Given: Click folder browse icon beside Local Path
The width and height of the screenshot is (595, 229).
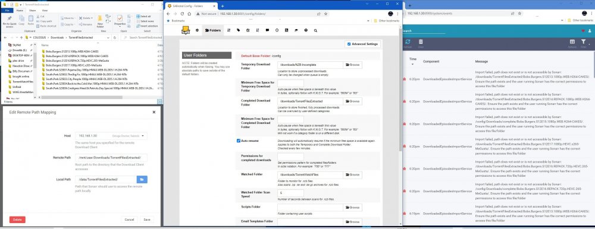Looking at the screenshot, I should pos(142,179).
